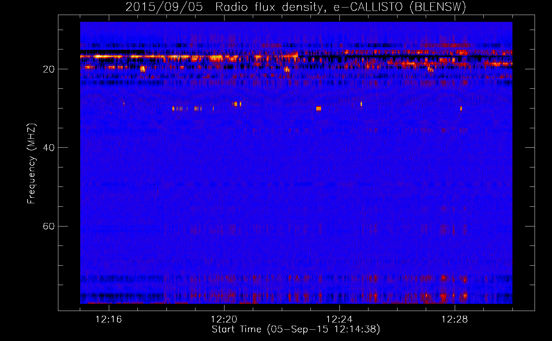Click the plot title mentioning e-CALLISTO (BLENSW)

point(296,7)
